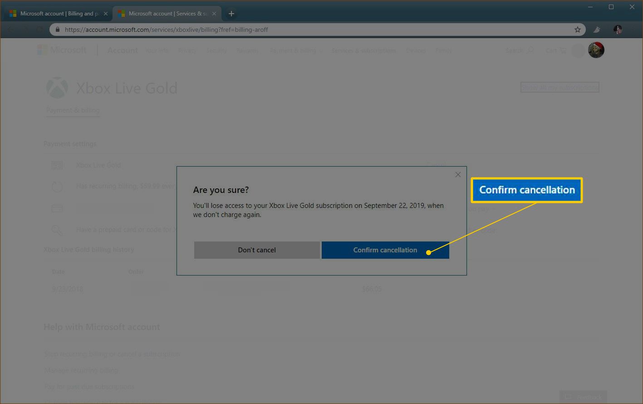Click the browser extension icon beside the star
This screenshot has height=404, width=643.
click(x=597, y=30)
